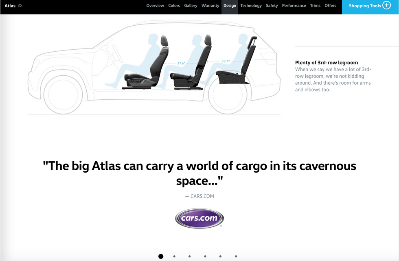This screenshot has height=261, width=399.
Task: Jump to the fourth carousel dot
Action: [205, 257]
